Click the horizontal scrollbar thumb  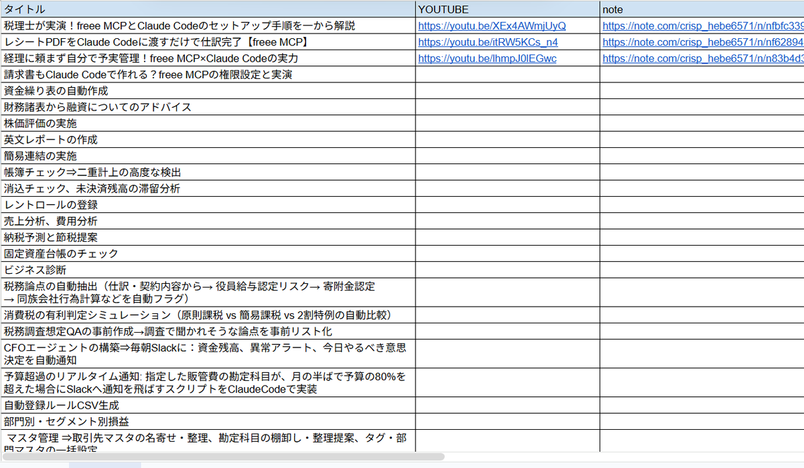pyautogui.click(x=222, y=457)
